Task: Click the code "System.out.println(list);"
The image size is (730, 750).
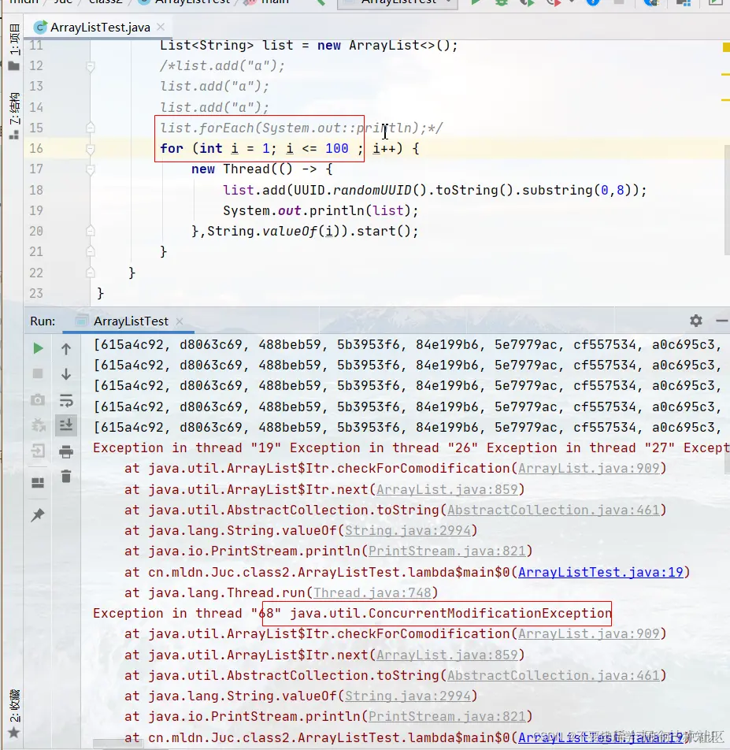Action: pyautogui.click(x=321, y=211)
